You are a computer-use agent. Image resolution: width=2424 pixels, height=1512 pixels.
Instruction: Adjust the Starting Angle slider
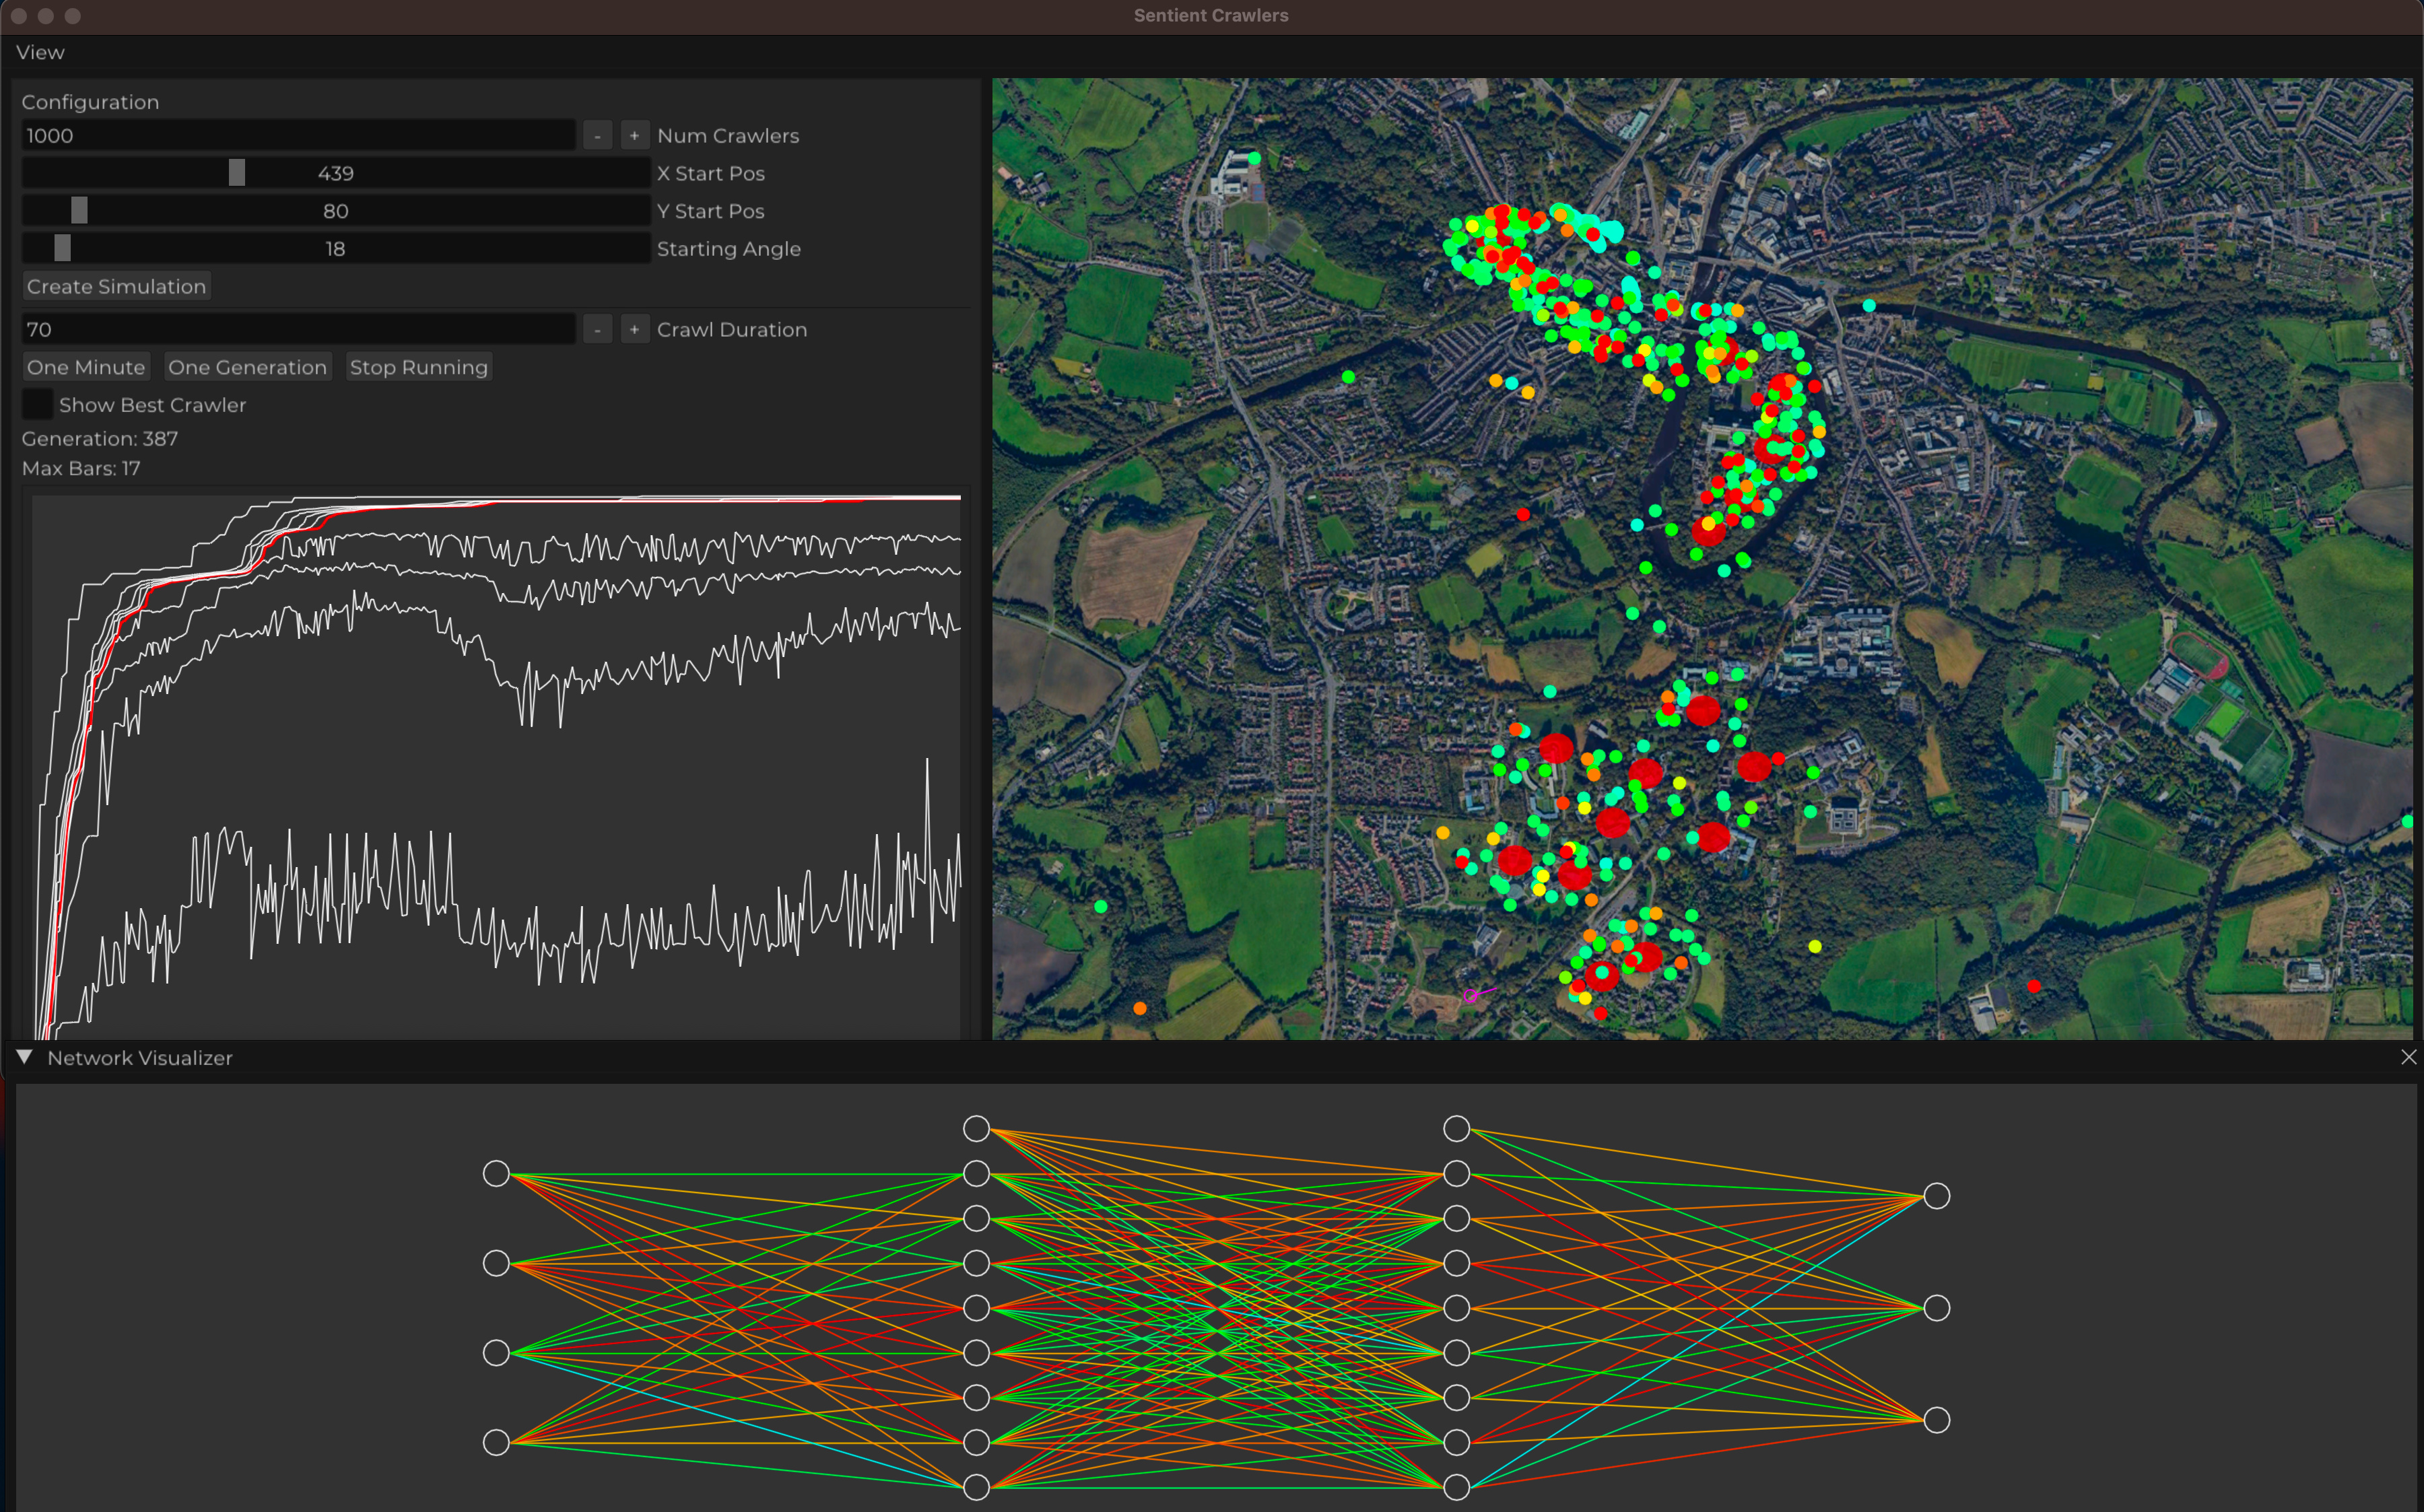tap(336, 249)
